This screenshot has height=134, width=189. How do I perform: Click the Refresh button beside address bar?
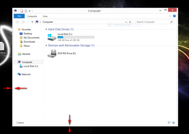tap(130, 22)
